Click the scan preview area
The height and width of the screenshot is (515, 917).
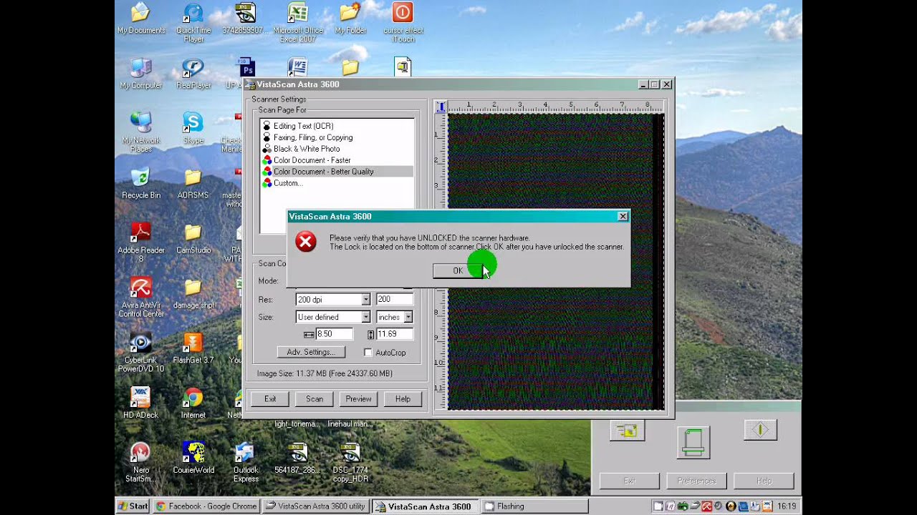pos(555,262)
